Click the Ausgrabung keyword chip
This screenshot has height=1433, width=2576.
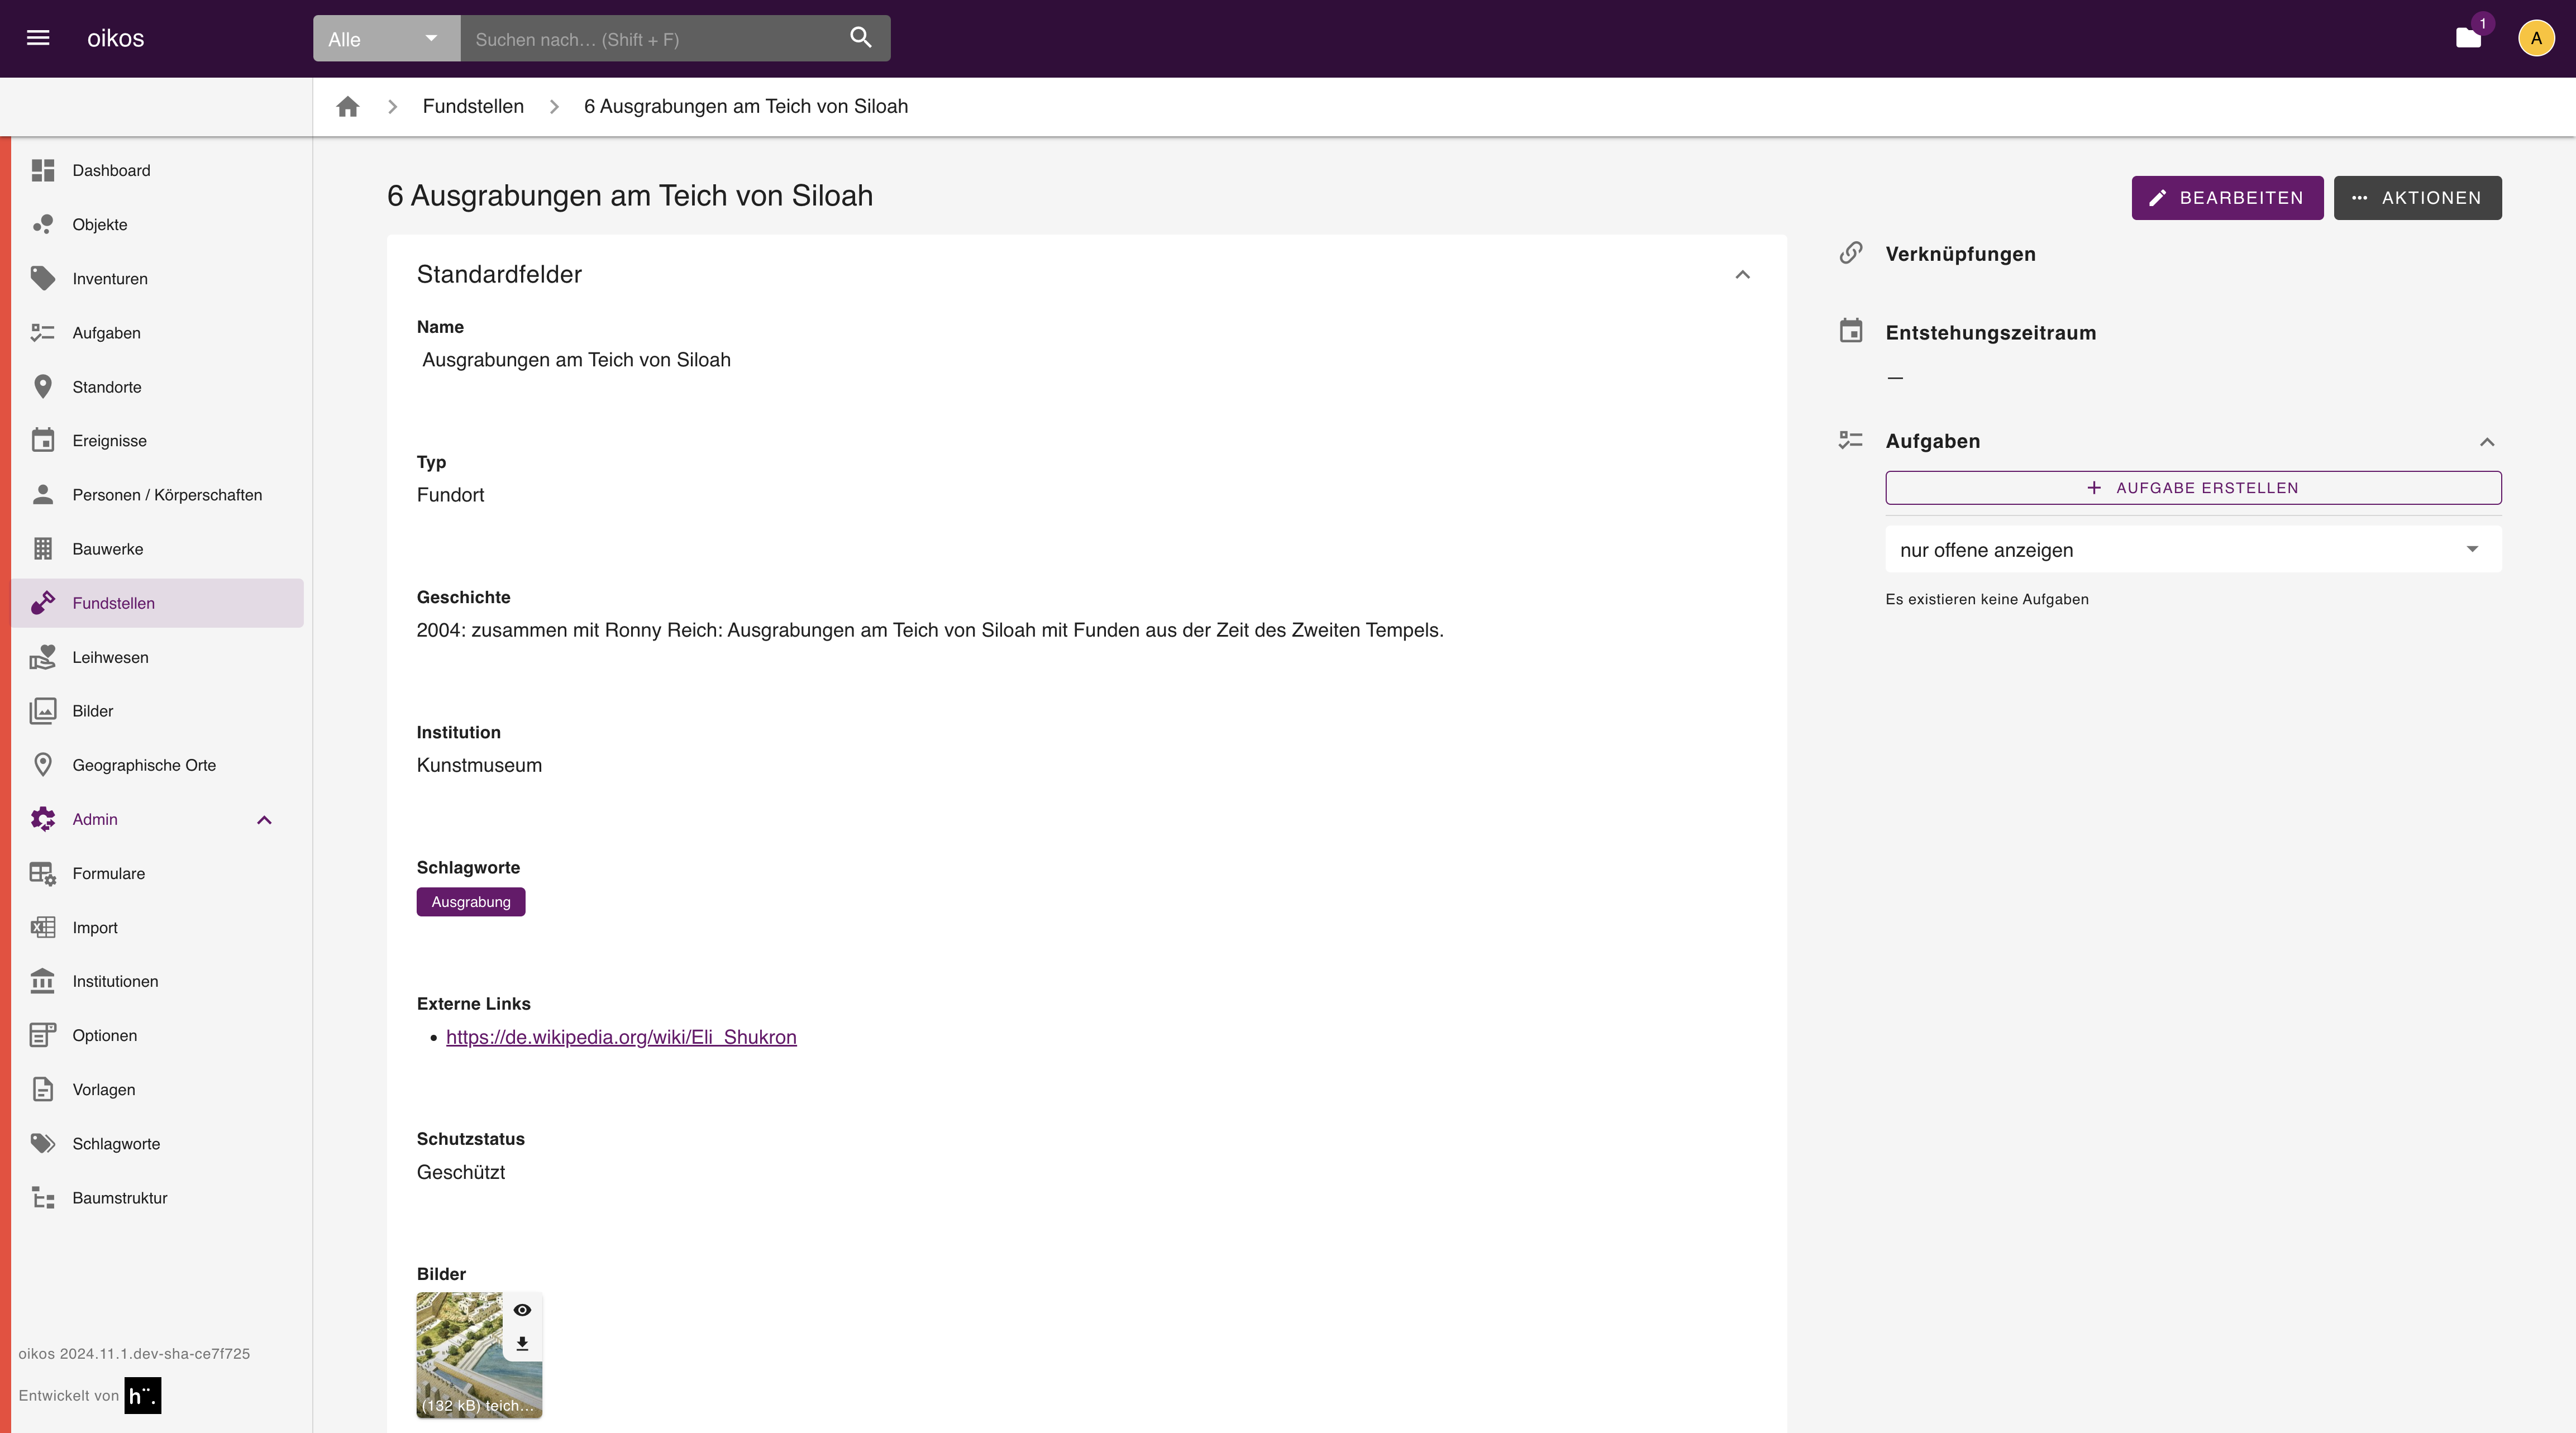[471, 901]
